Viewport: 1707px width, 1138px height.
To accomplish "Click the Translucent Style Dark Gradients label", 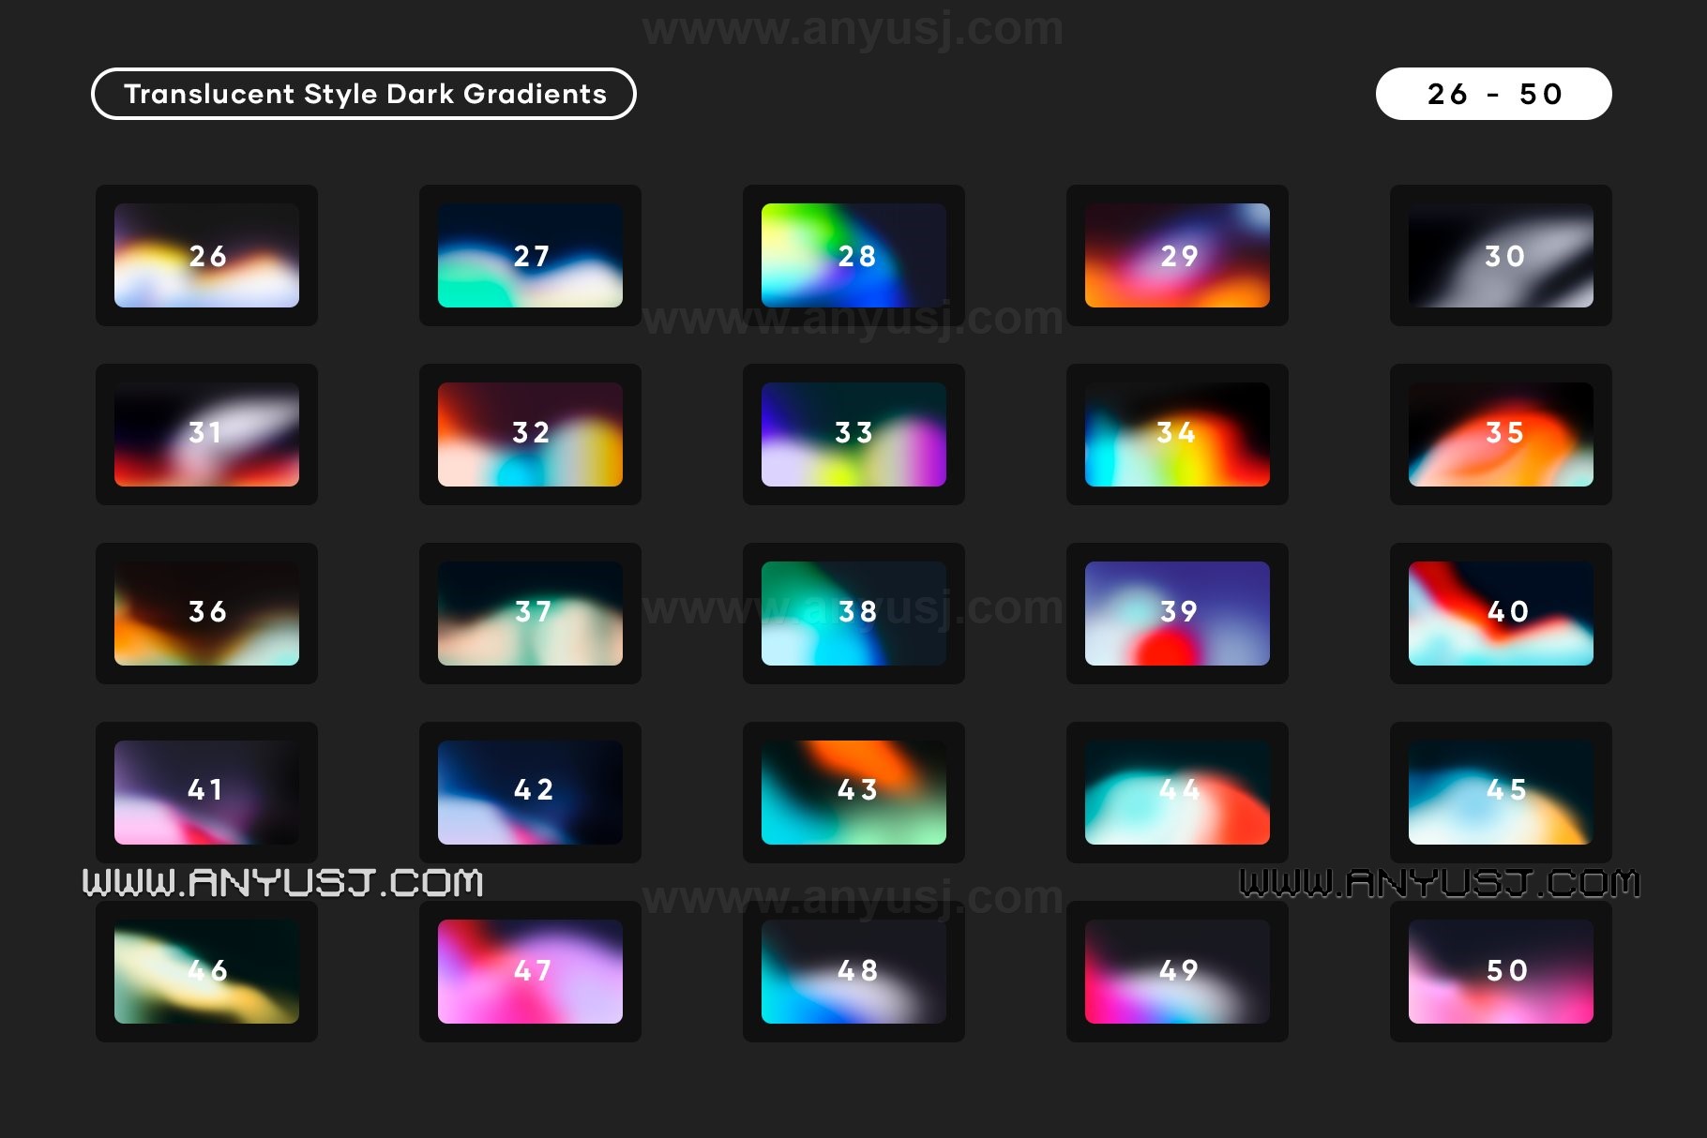I will pos(364,94).
